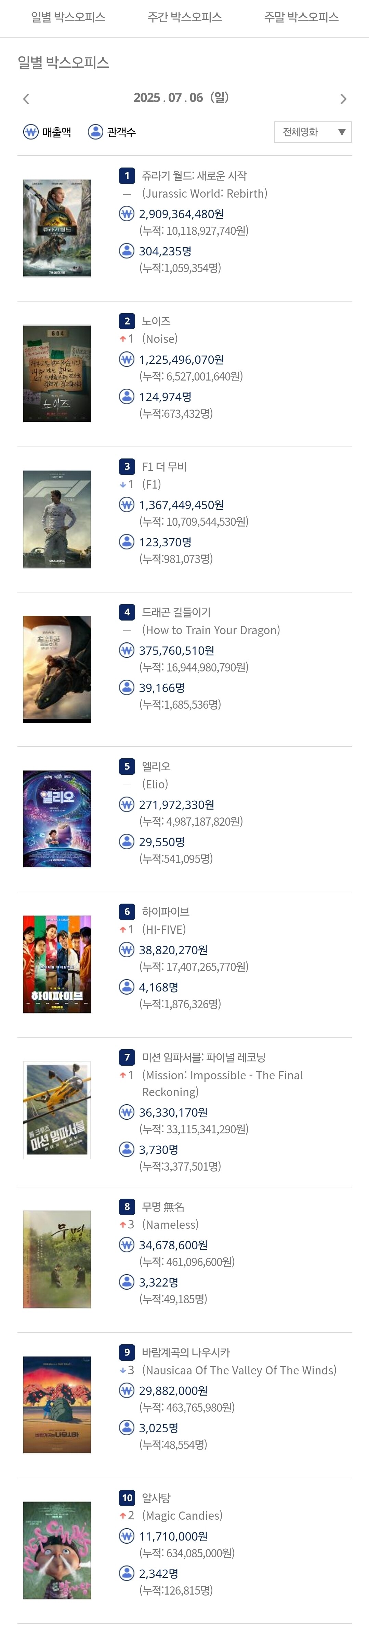The image size is (369, 1625).
Task: Open 바람계곡의 나우시카 title link
Action: (186, 1352)
